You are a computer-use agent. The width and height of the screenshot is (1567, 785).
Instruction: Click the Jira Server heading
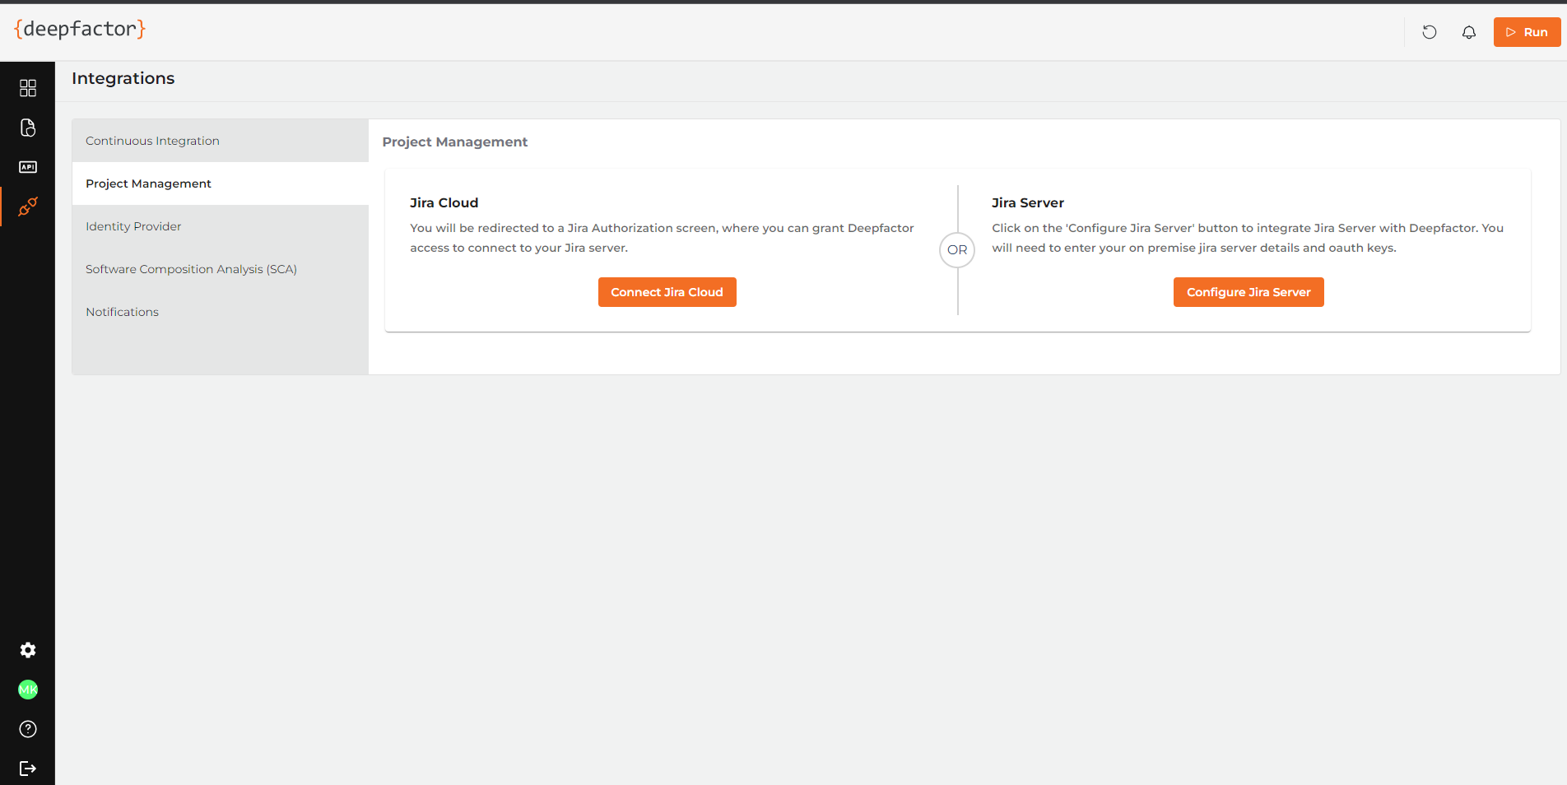pos(1028,202)
